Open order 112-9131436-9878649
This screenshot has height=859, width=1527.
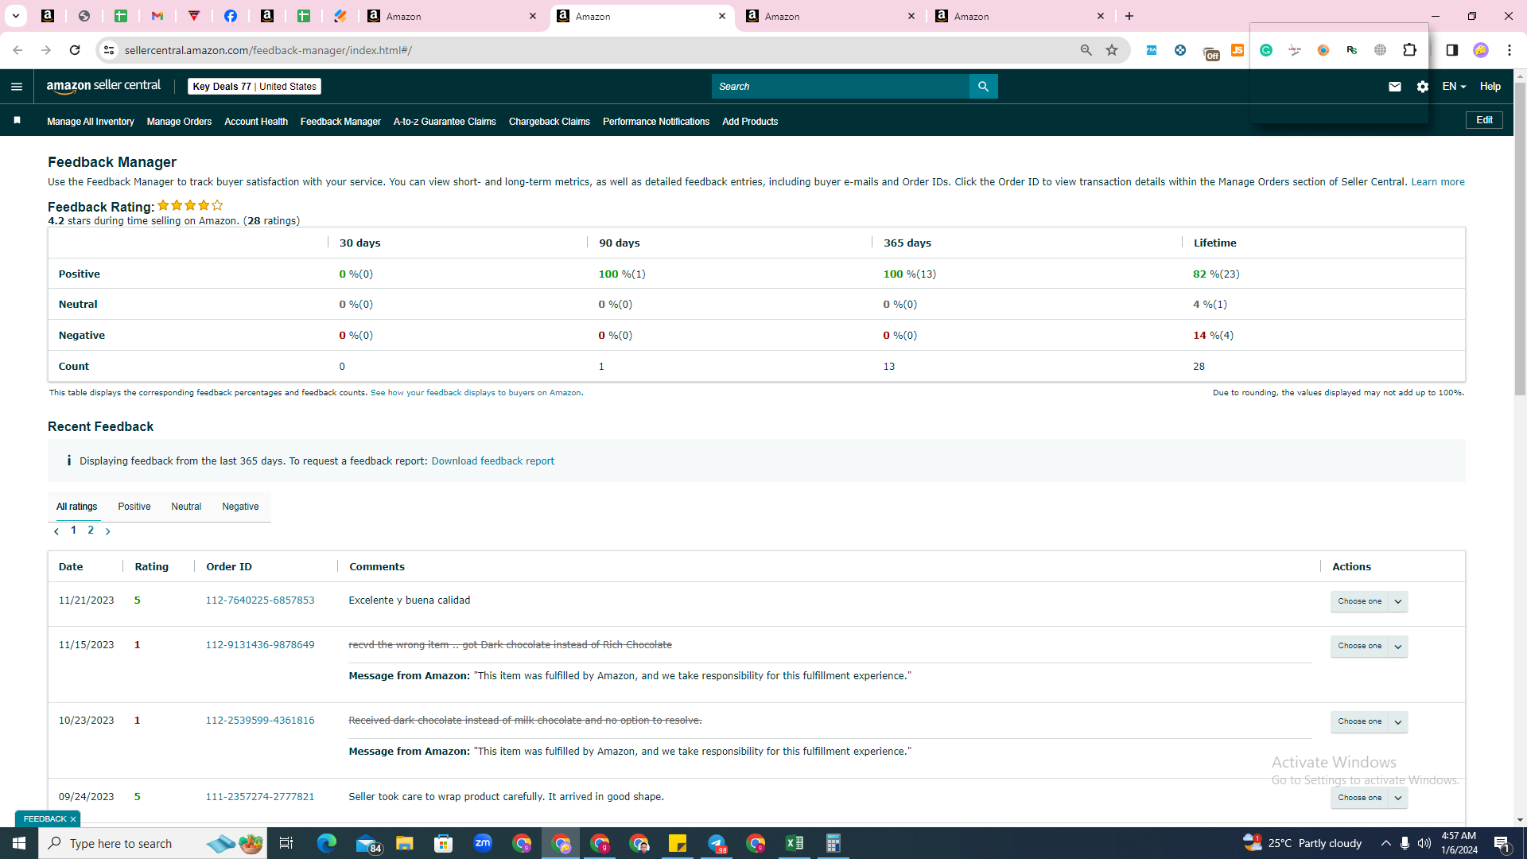click(x=260, y=645)
